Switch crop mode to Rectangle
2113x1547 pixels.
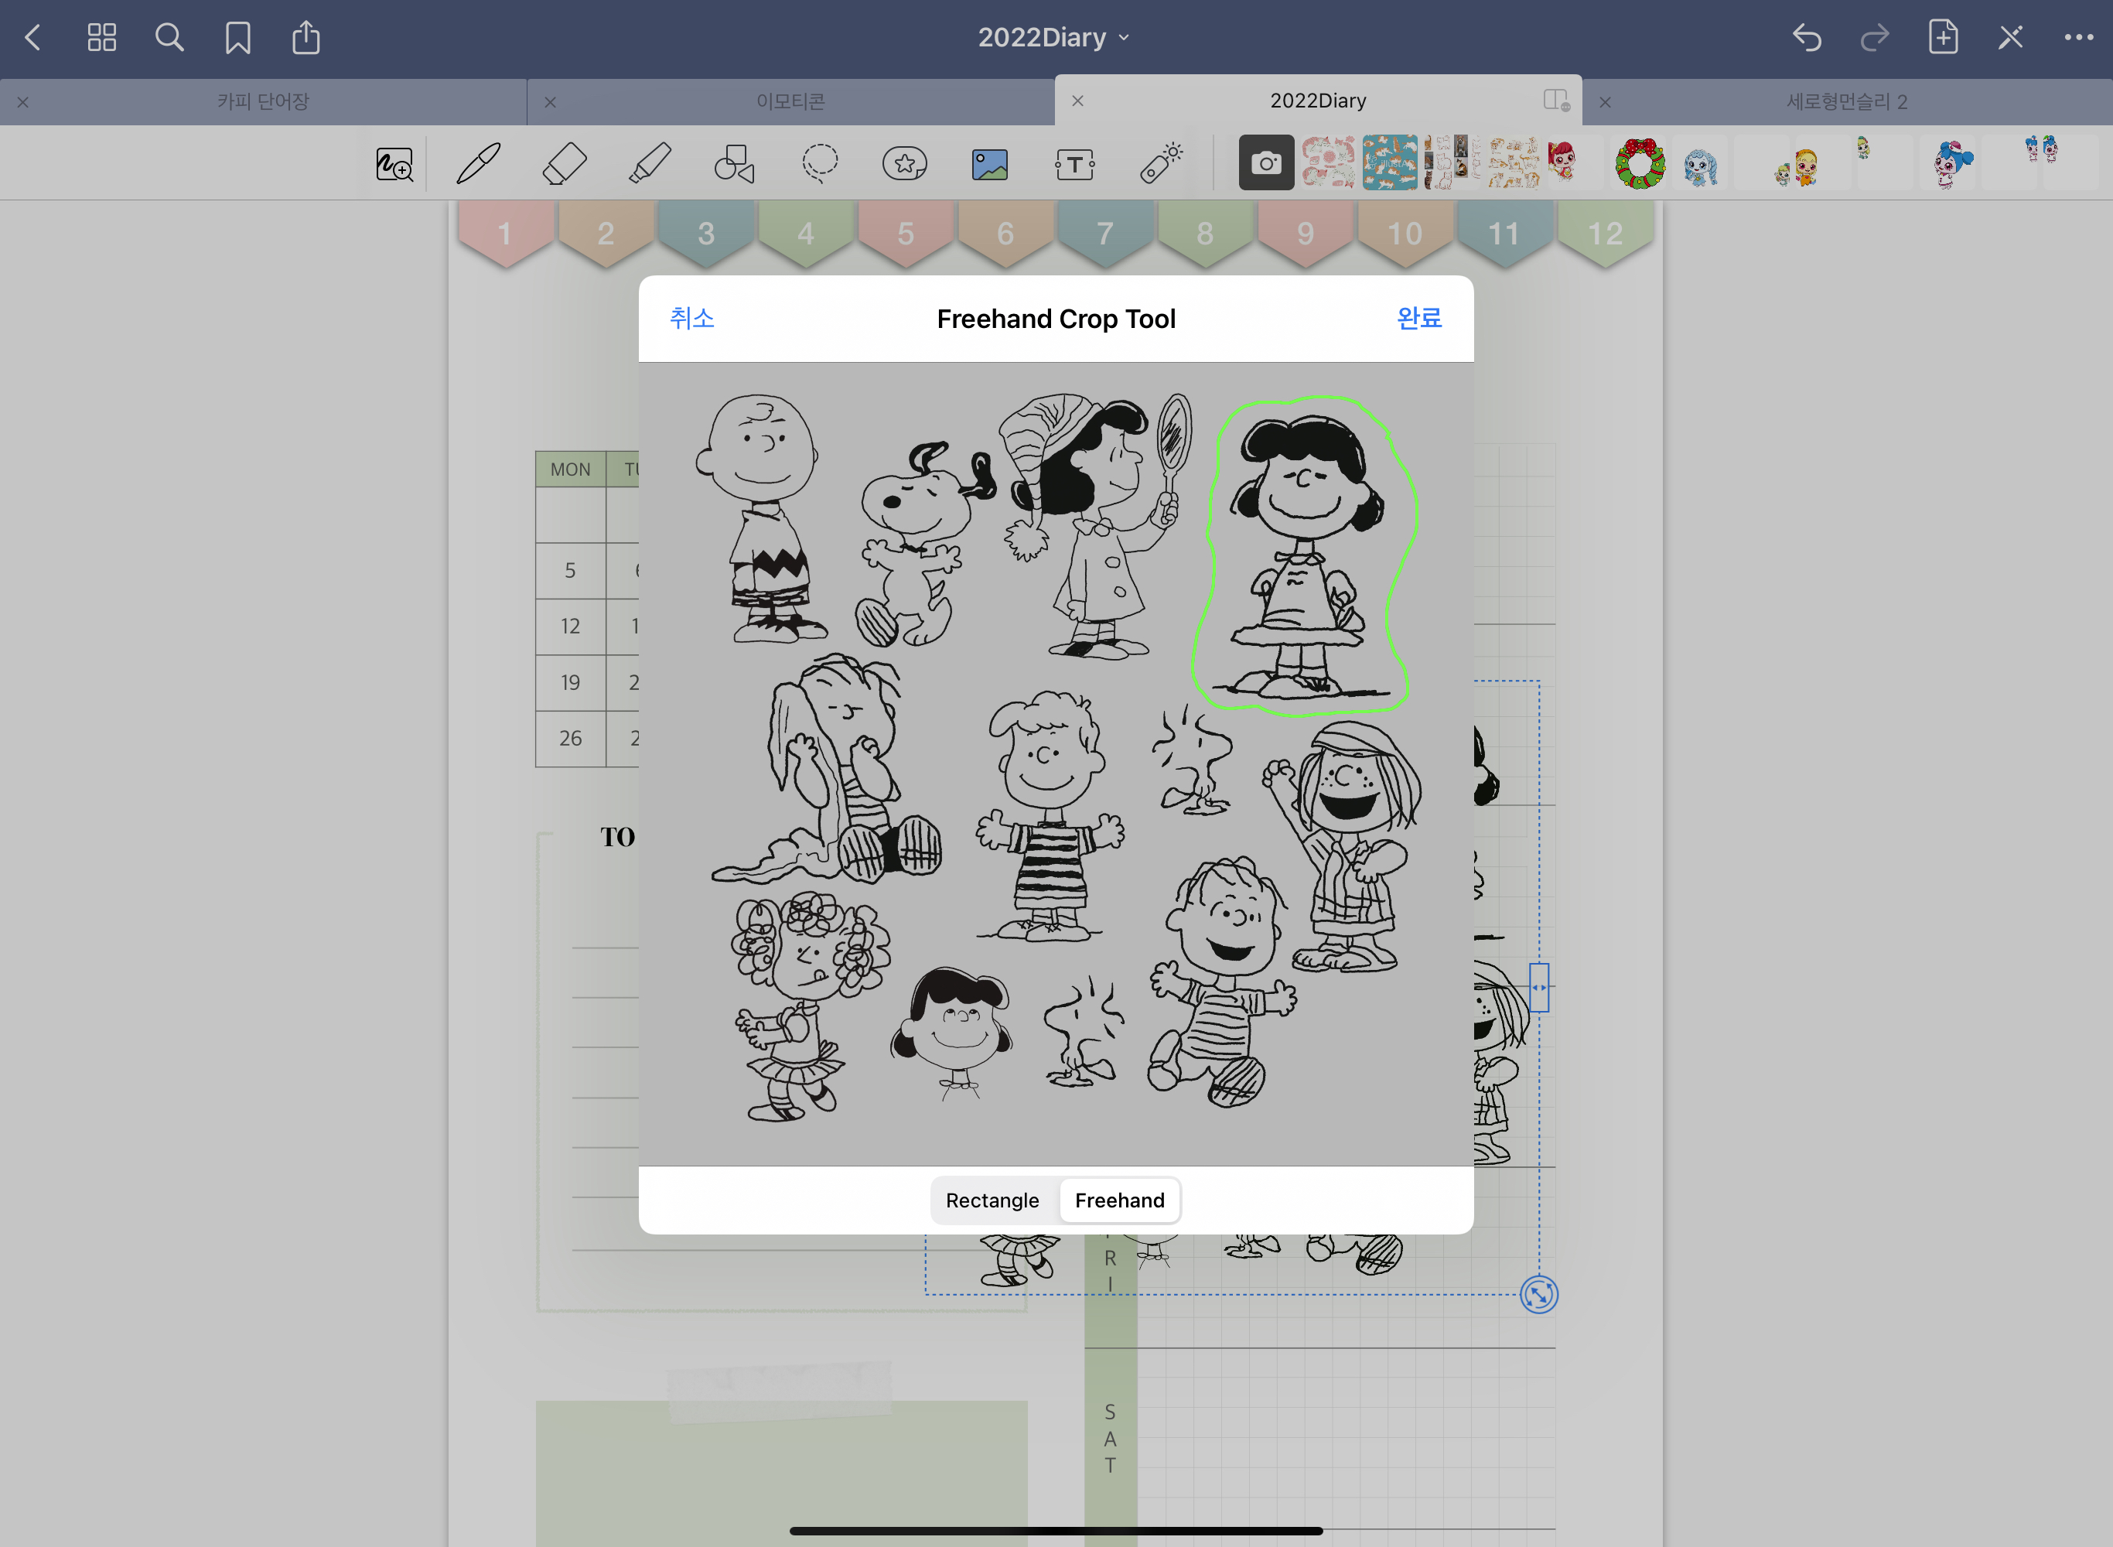(x=992, y=1200)
